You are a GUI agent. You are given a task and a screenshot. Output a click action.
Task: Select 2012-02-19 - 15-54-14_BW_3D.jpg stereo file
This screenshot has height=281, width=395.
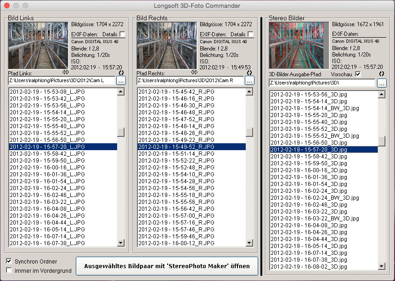(308, 108)
